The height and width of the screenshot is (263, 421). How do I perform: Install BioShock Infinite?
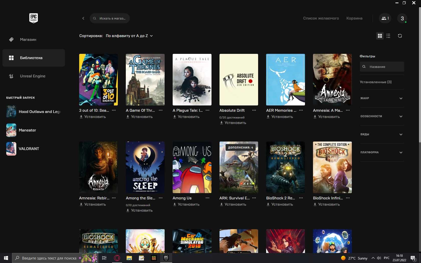tap(327, 204)
